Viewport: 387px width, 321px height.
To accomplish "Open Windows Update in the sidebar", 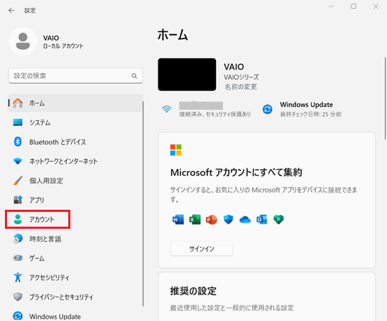I will (75, 316).
